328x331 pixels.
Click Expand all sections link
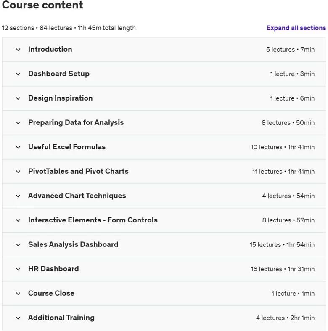(296, 28)
